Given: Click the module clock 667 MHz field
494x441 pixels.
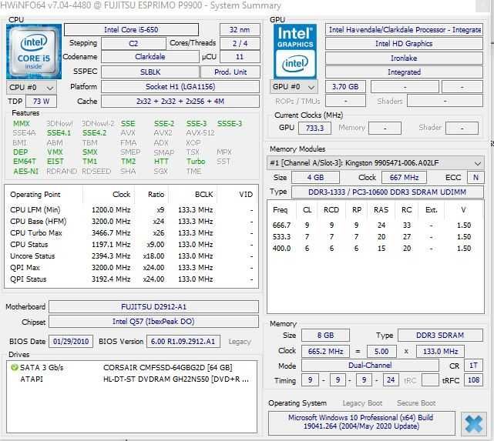Looking at the screenshot, I should click(x=404, y=178).
